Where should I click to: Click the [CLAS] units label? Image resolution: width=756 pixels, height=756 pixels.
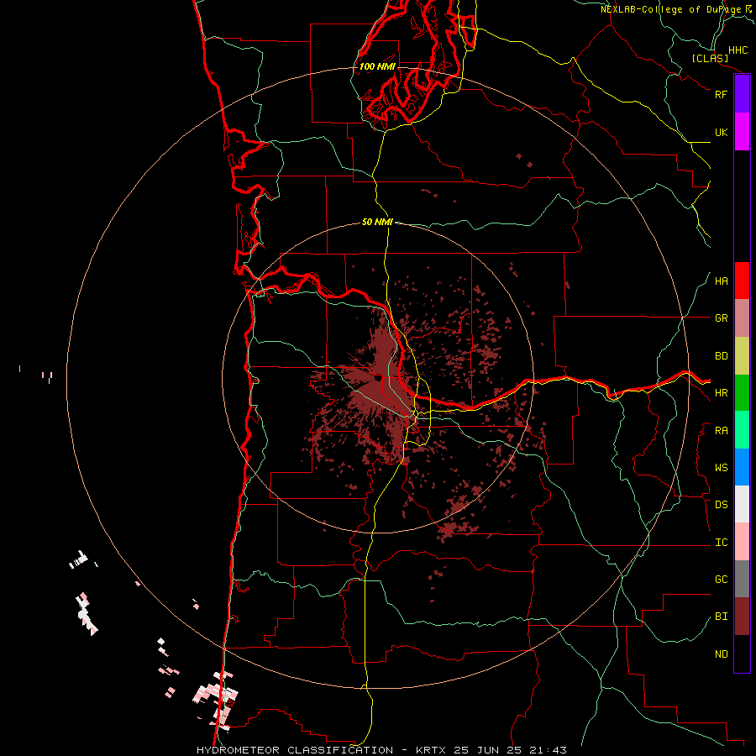pyautogui.click(x=710, y=58)
